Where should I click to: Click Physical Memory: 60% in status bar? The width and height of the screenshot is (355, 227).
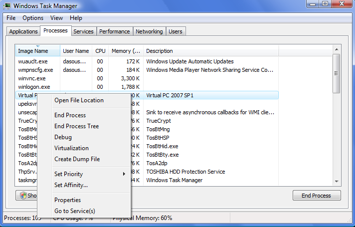[143, 218]
